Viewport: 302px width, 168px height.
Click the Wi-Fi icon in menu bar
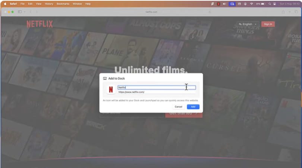coord(252,4)
